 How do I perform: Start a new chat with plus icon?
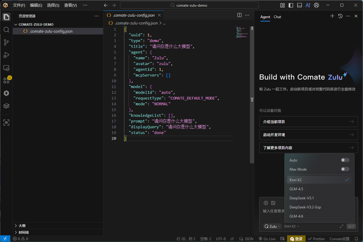click(x=332, y=16)
